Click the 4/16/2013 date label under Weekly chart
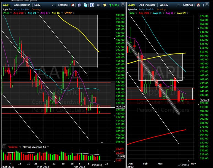The height and width of the screenshot is (168, 213). point(184,165)
